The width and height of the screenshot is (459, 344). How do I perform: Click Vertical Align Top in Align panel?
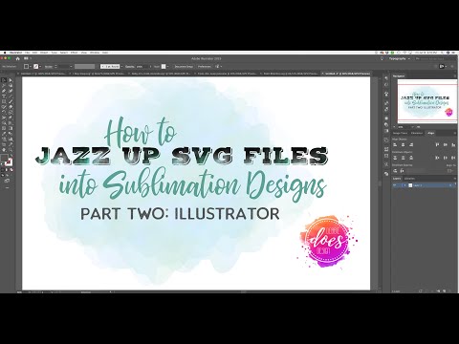coord(437,145)
